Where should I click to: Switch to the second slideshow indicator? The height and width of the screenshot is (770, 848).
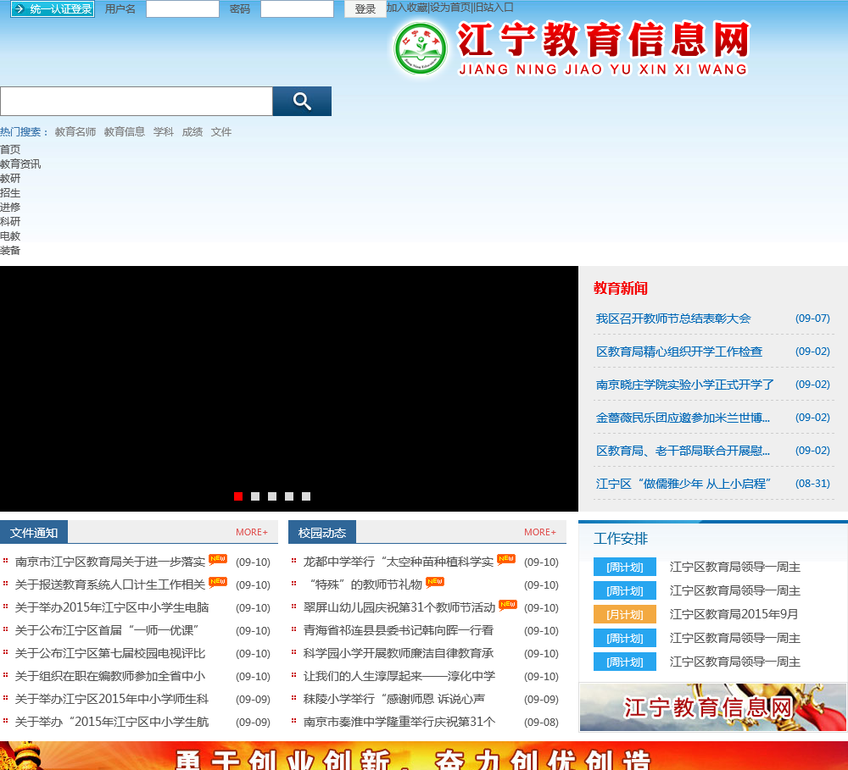tap(255, 496)
